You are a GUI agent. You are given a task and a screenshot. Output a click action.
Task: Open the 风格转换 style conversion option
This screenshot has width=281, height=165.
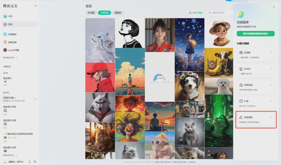point(256,87)
